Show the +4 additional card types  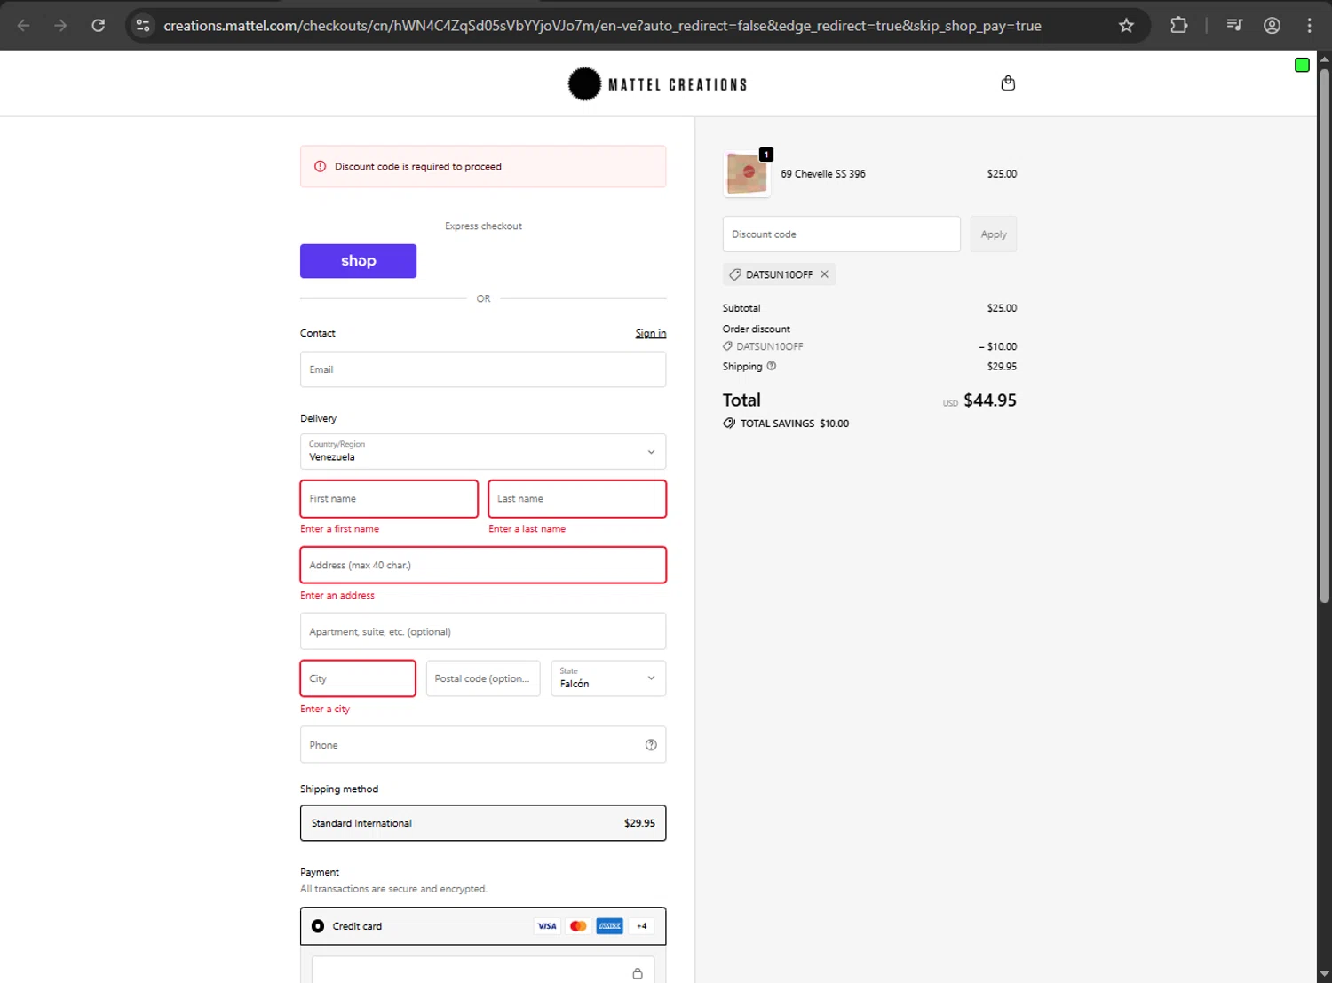[641, 926]
